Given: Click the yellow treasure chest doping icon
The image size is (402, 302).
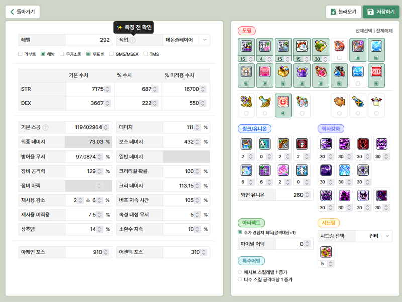Looking at the screenshot, I should (x=283, y=72).
